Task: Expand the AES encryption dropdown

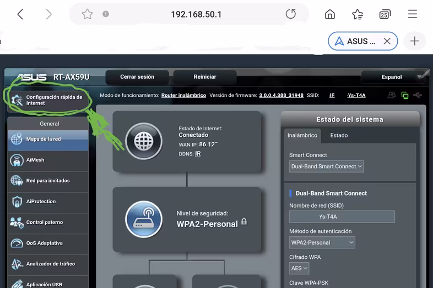Action: (299, 268)
